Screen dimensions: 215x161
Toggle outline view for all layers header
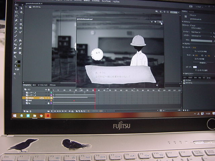pyautogui.click(x=51, y=90)
